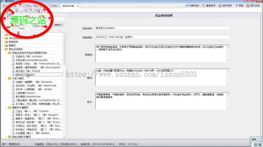Close the 临床知识库 tab
This screenshot has height=147, width=263.
coord(77,6)
